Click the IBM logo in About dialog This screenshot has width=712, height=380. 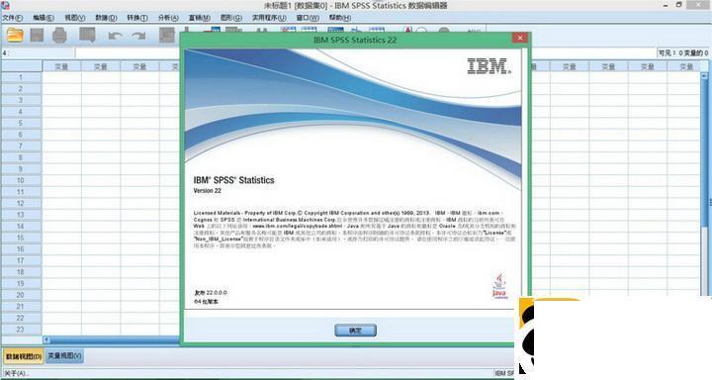pyautogui.click(x=489, y=66)
